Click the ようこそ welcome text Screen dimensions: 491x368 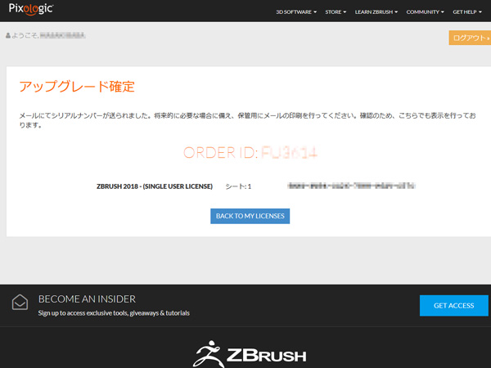pyautogui.click(x=25, y=36)
